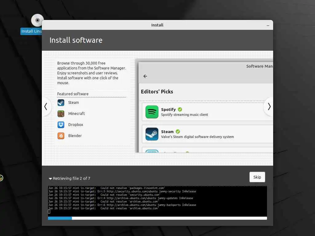Click the Featured software heading
315x236 pixels.
tap(73, 94)
